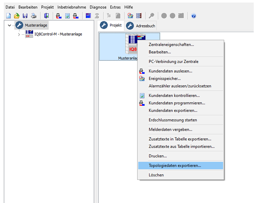Click the IQ8Control-M panel icon in the tree
Image resolution: width=255 pixels, height=203 pixels.
tap(29, 34)
